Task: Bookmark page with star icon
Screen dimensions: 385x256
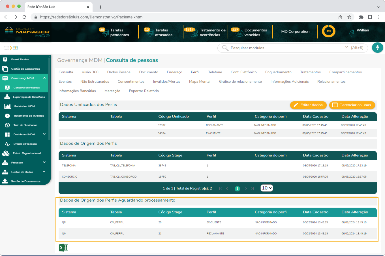Action: (349, 17)
